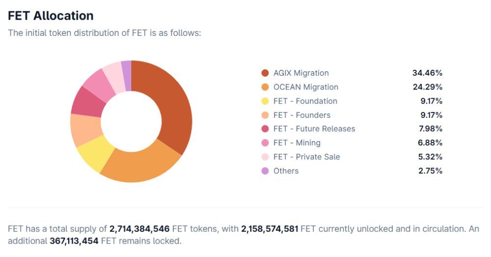Click the total supply figure 2,714,384,546
Screen dimensions: 491x257
139,229
